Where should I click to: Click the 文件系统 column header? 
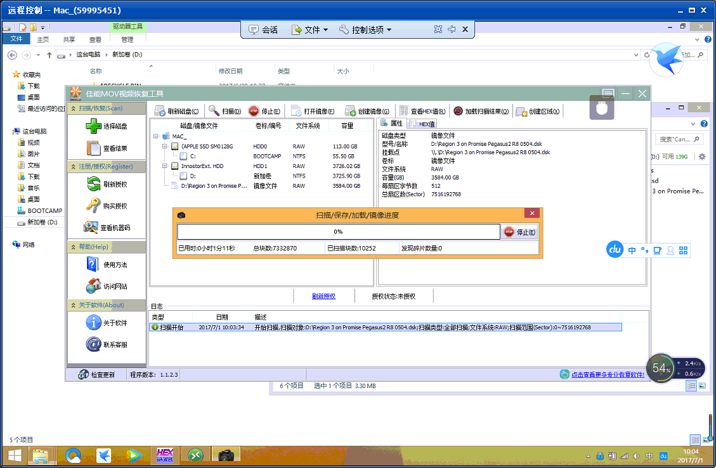click(308, 126)
